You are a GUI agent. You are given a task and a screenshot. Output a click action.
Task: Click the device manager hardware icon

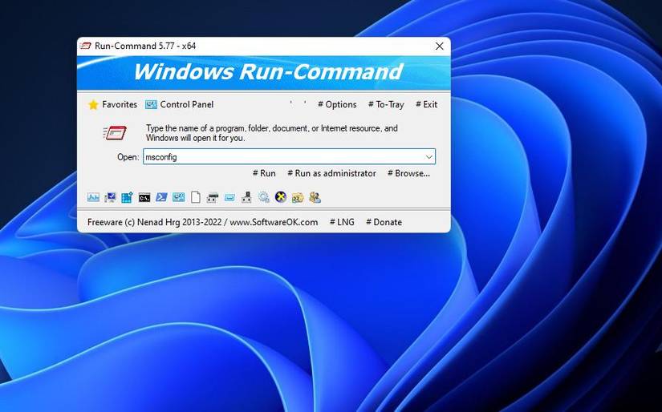point(246,197)
